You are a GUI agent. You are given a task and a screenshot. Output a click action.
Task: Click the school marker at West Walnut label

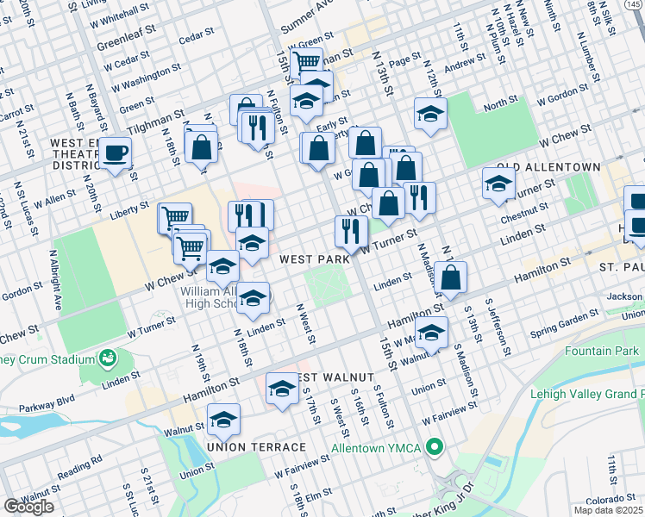coord(282,389)
